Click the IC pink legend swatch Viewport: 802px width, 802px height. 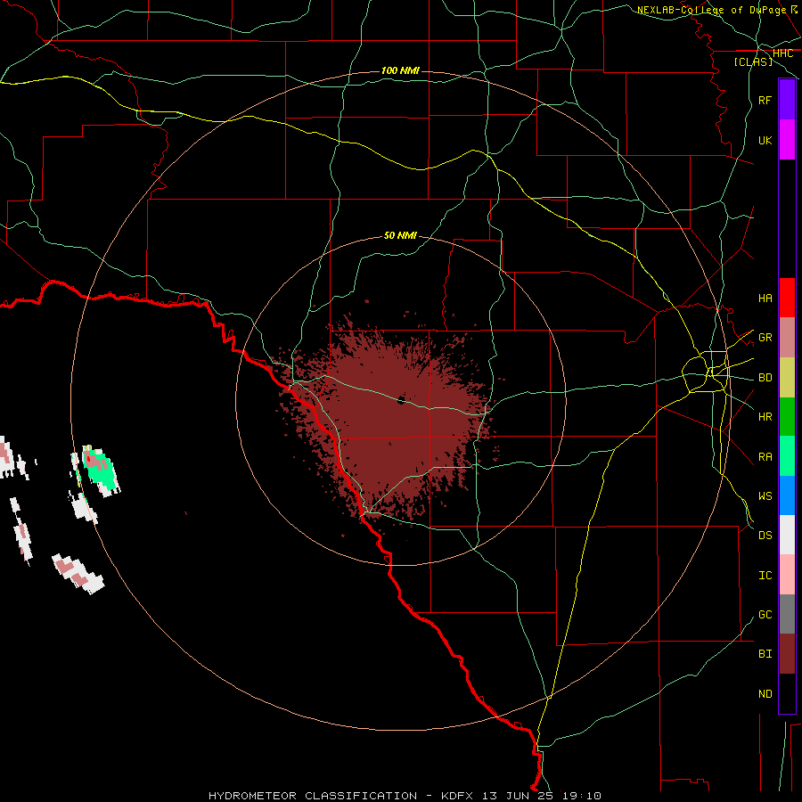coord(787,575)
